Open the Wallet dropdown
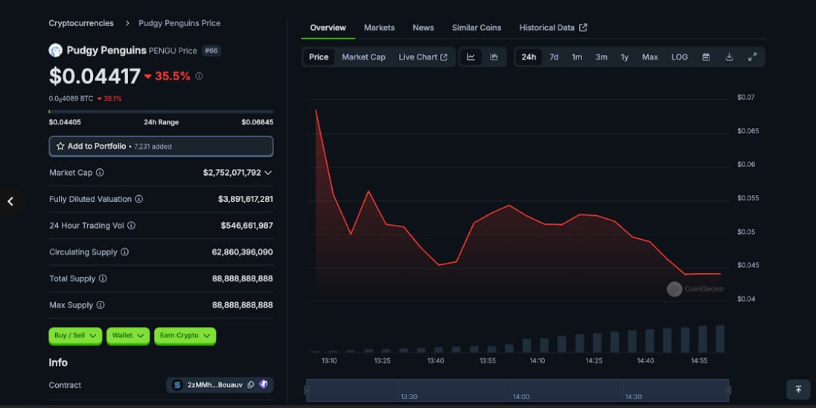This screenshot has width=816, height=408. (128, 336)
